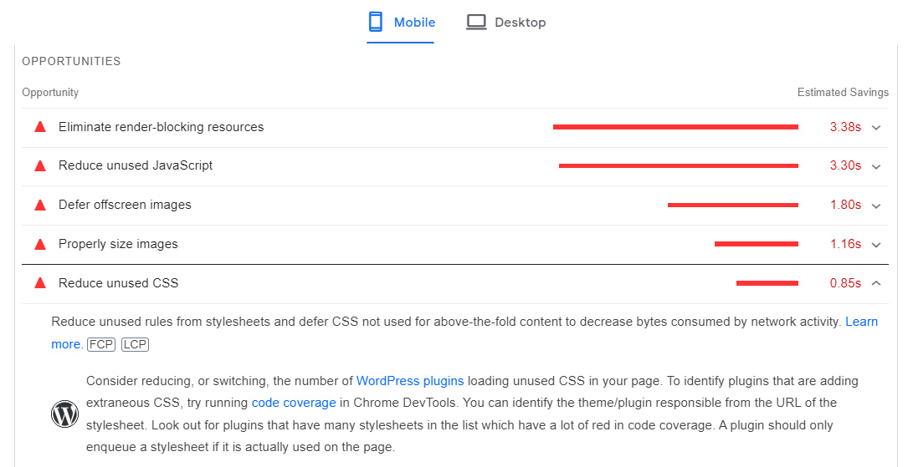Follow the Learn more link
The height and width of the screenshot is (467, 913).
pyautogui.click(x=861, y=322)
